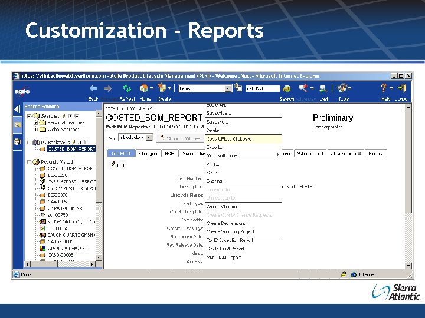425x318 pixels.
Task: Choose Delete from the menu
Action: tap(244, 130)
